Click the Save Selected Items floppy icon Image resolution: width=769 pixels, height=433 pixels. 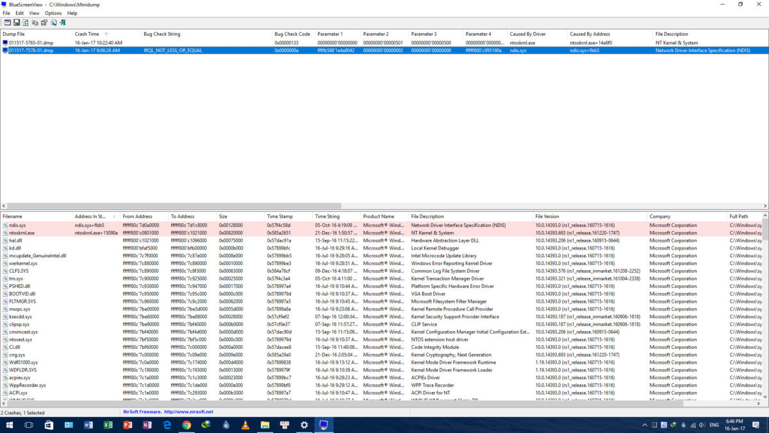point(17,22)
